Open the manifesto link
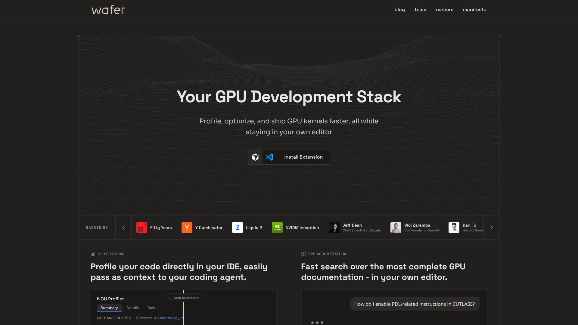 pyautogui.click(x=474, y=10)
